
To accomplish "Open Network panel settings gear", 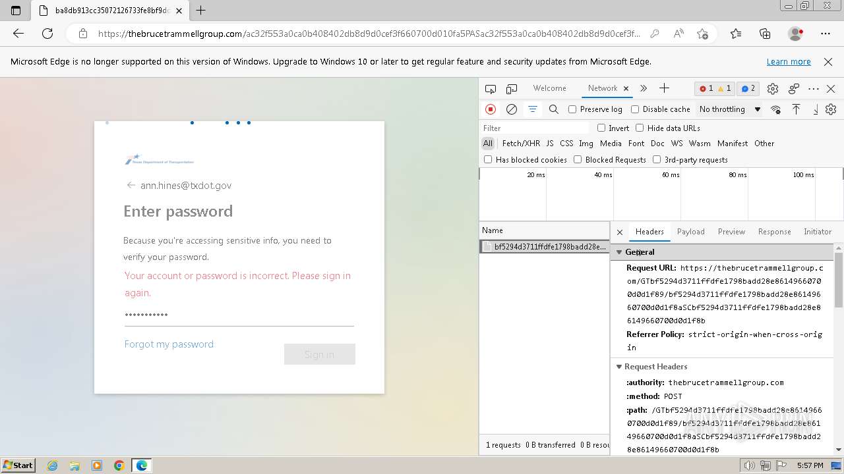I will (x=831, y=109).
